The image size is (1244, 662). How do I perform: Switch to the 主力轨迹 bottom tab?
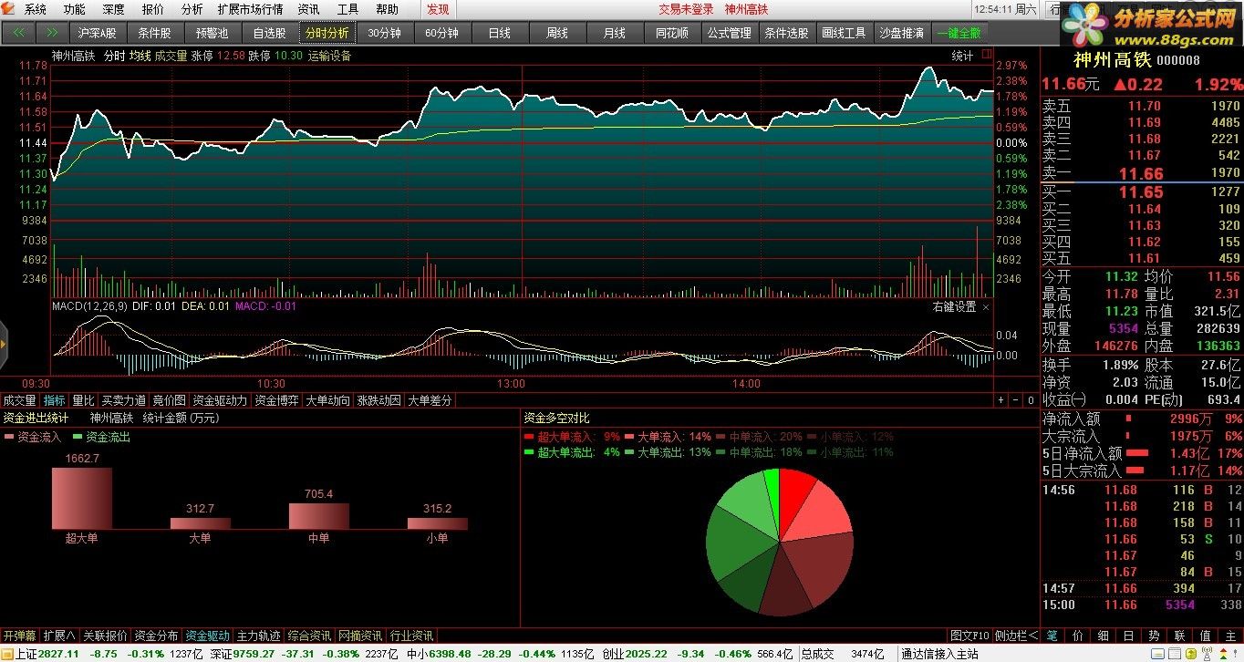tap(259, 636)
